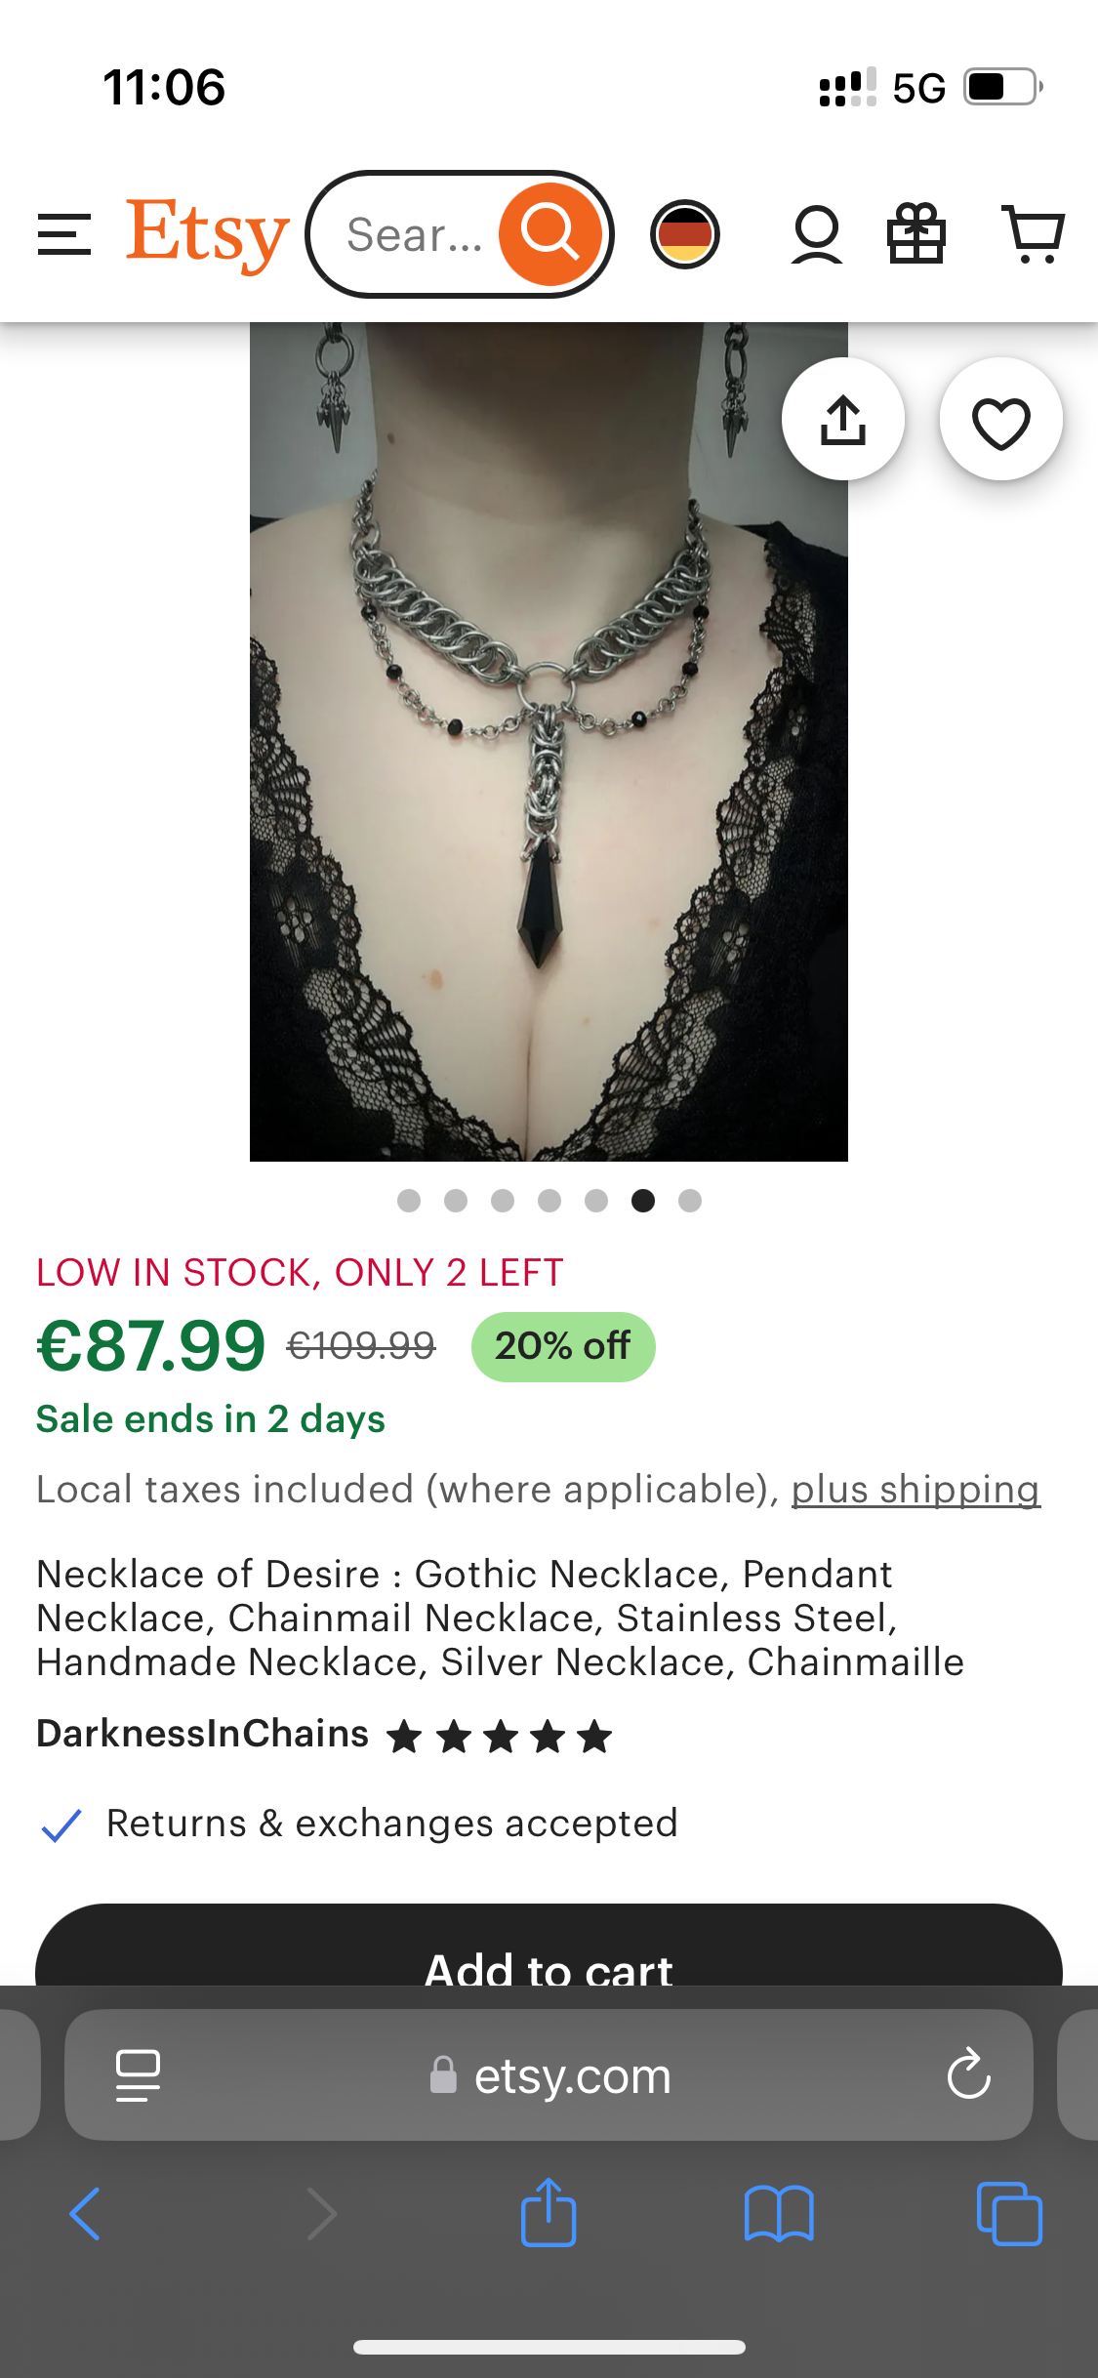
Task: Tap the Etsy logo
Action: coord(208,233)
